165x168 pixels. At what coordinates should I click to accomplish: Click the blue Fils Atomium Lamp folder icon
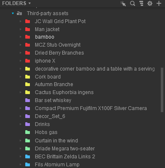click(28, 164)
